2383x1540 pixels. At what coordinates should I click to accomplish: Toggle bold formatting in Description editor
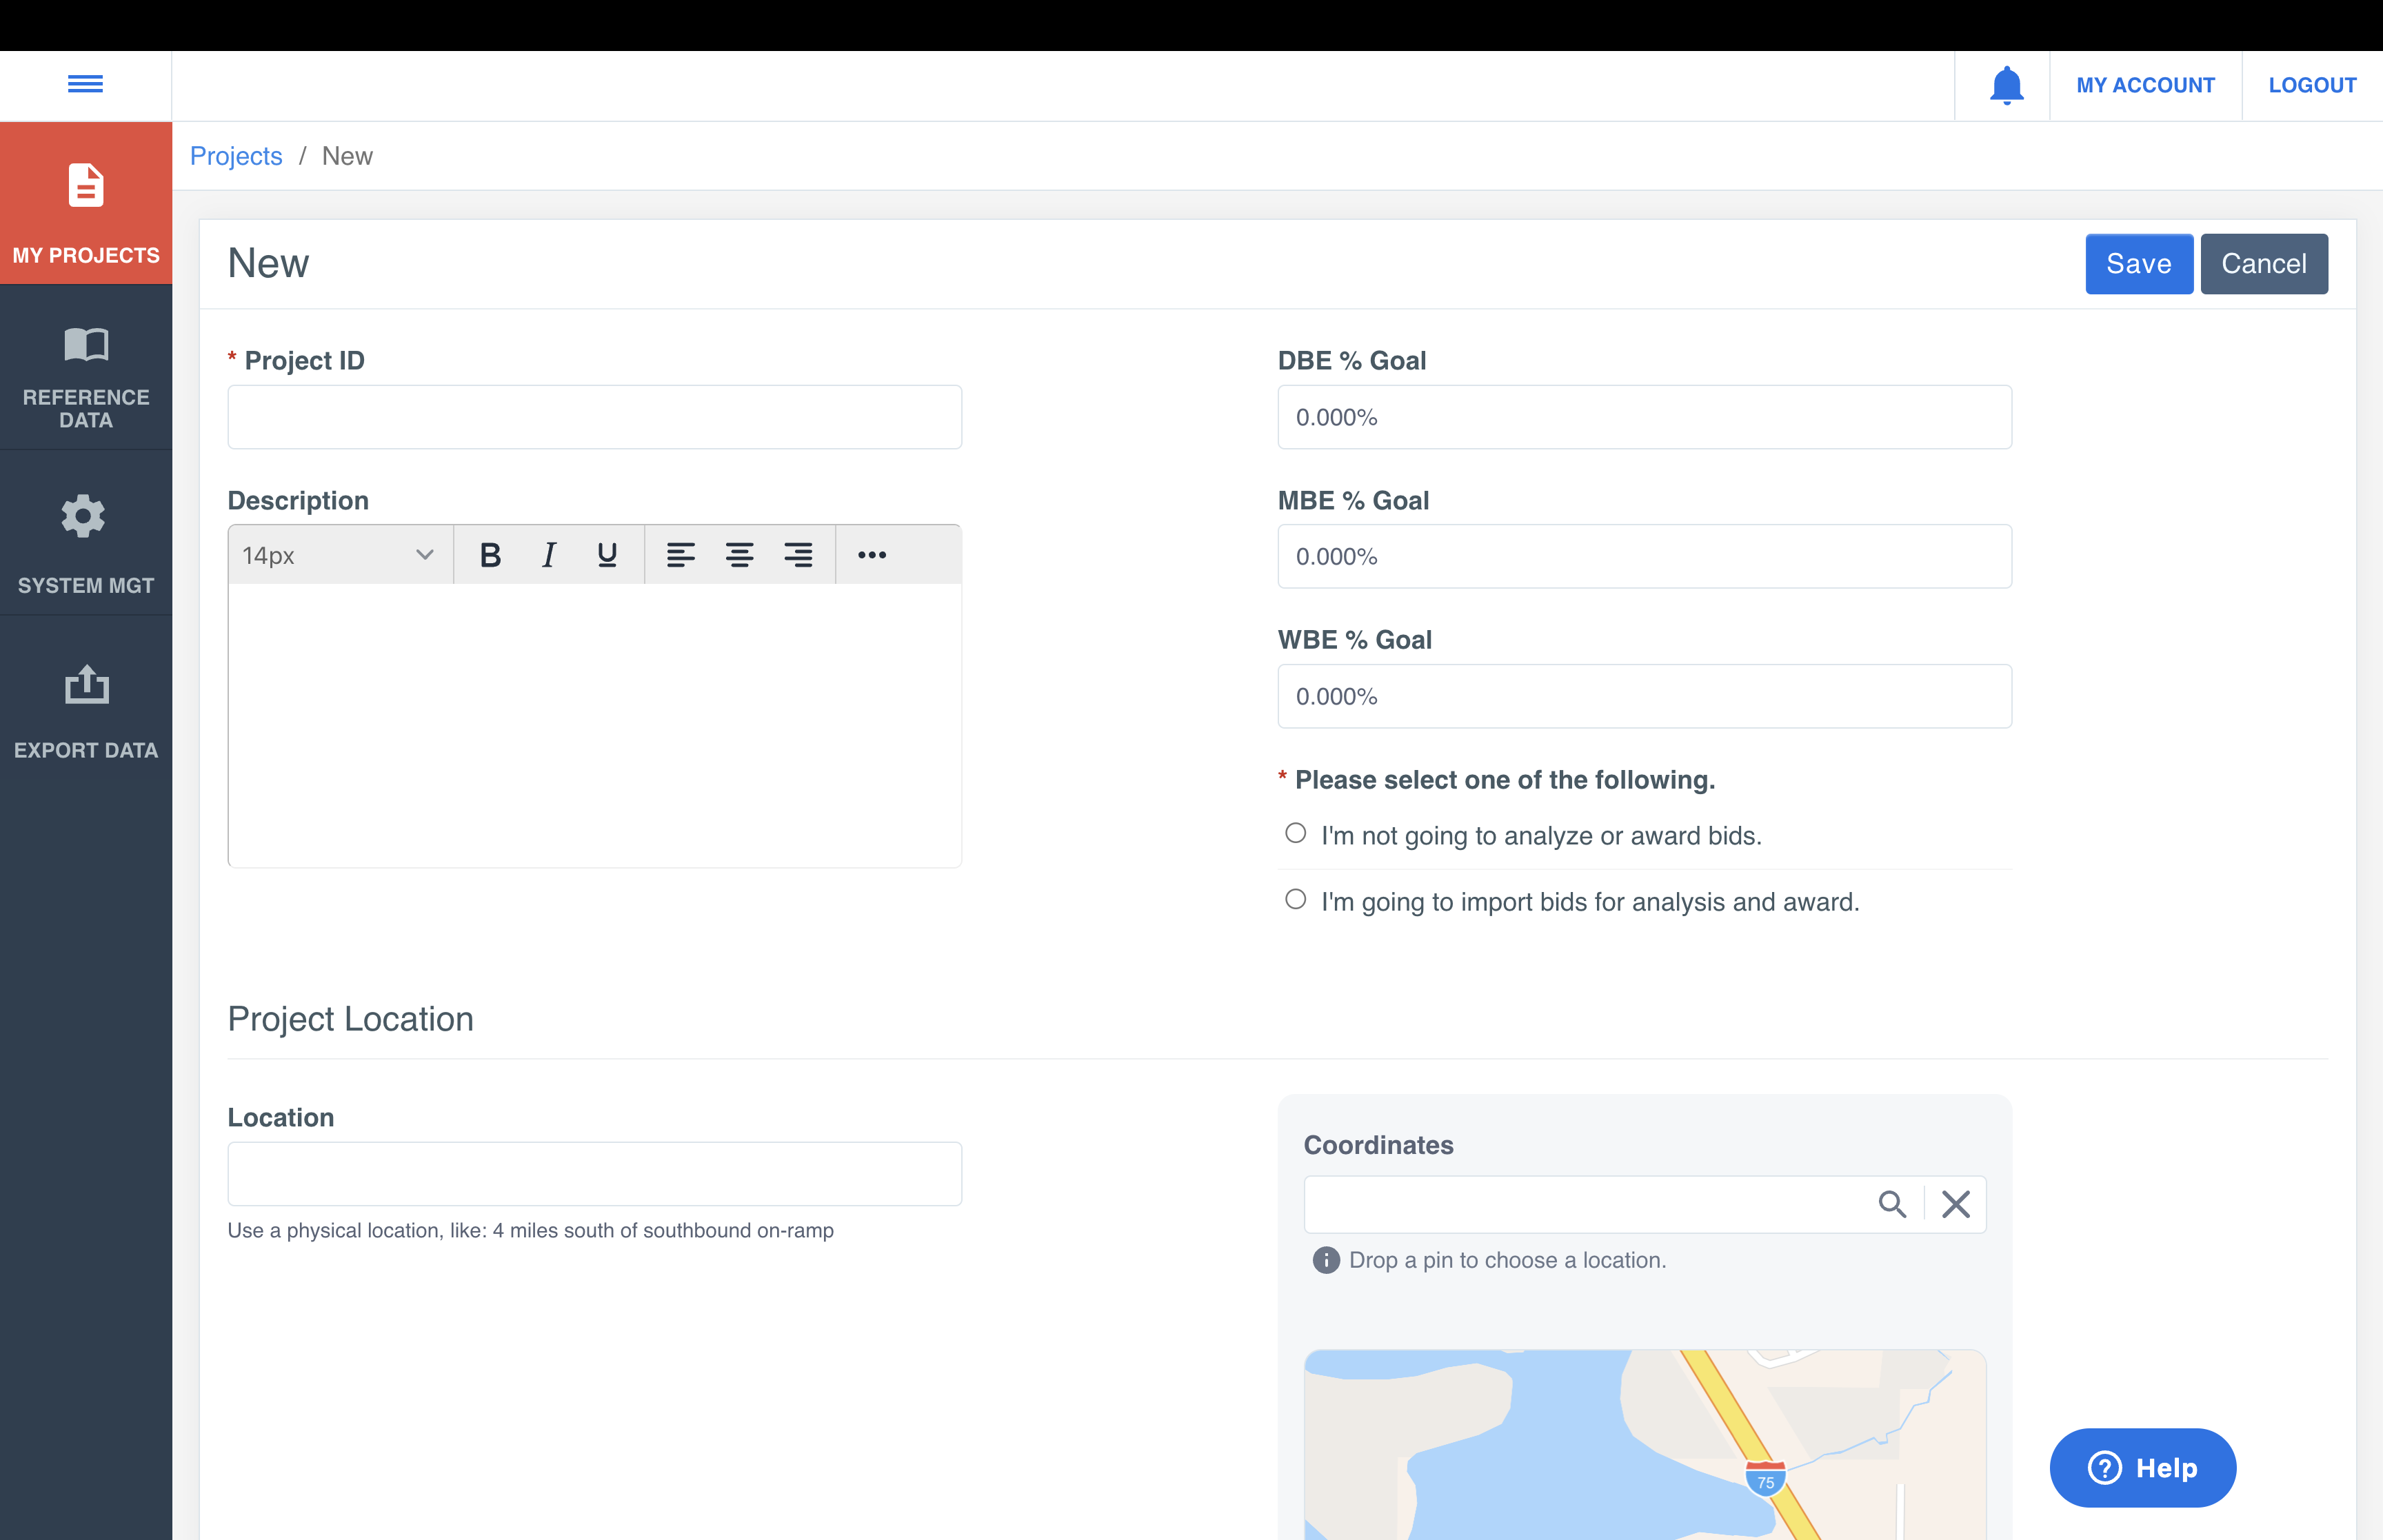click(490, 555)
